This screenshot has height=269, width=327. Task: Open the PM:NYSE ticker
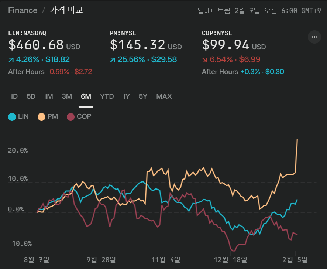123,33
